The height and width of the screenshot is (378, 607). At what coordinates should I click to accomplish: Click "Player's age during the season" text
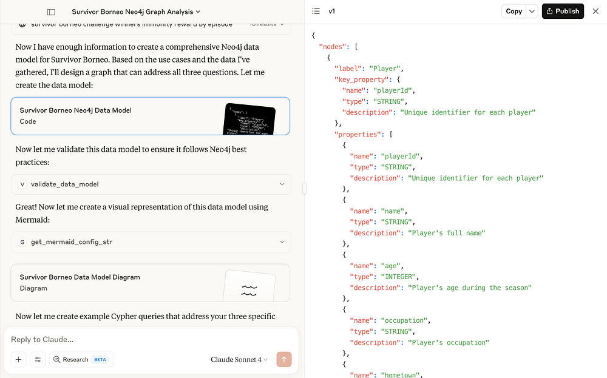point(470,288)
